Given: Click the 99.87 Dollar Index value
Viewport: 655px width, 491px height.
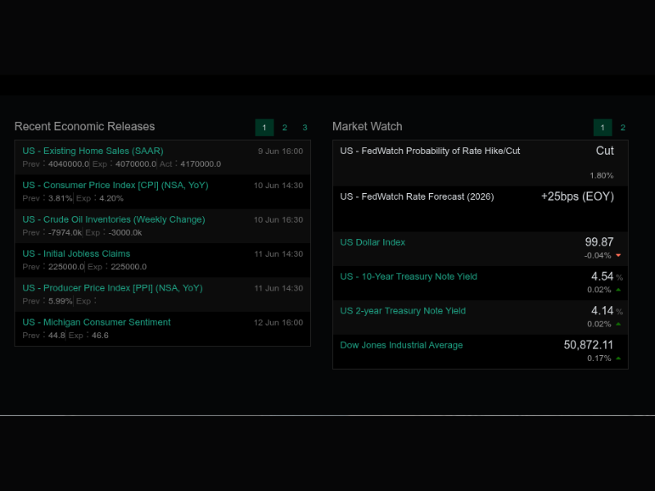Looking at the screenshot, I should tap(599, 241).
